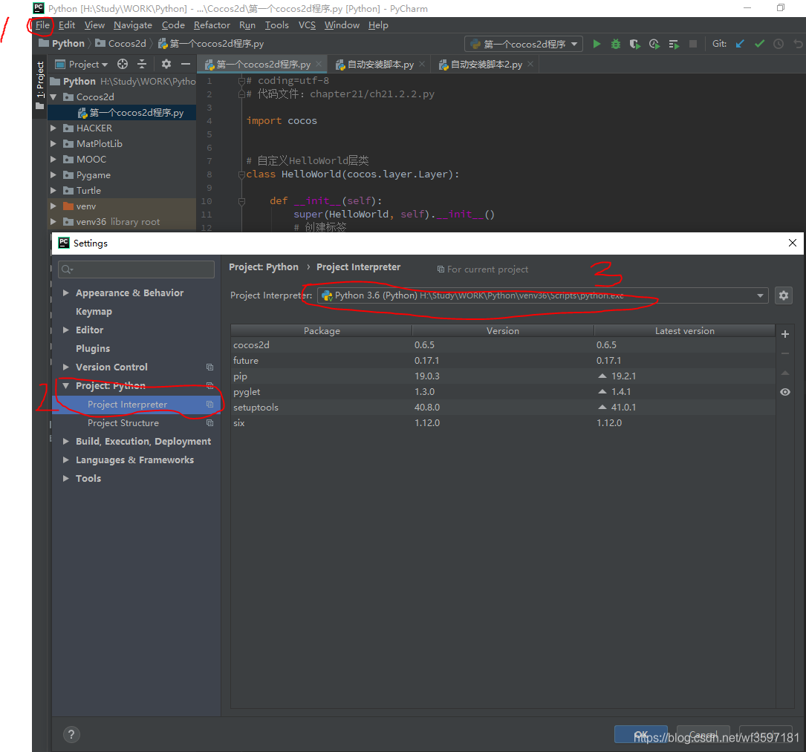806x752 pixels.
Task: Remove the package with the minus icon
Action: coord(785,353)
